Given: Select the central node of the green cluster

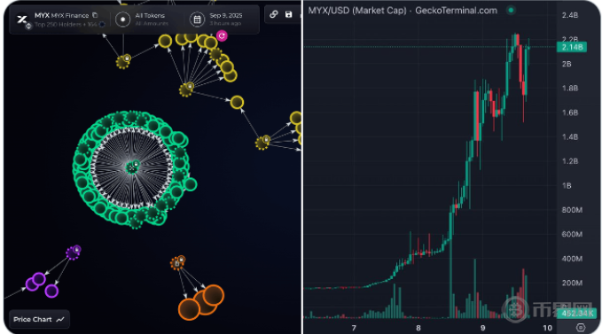Looking at the screenshot, I should click(132, 167).
